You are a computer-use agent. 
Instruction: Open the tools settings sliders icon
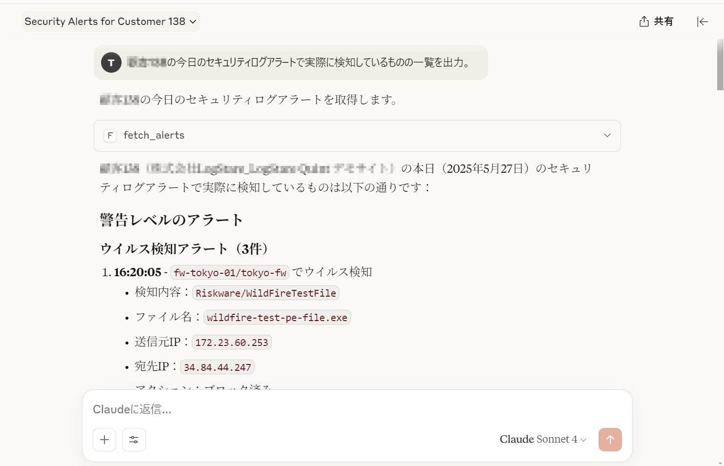134,440
